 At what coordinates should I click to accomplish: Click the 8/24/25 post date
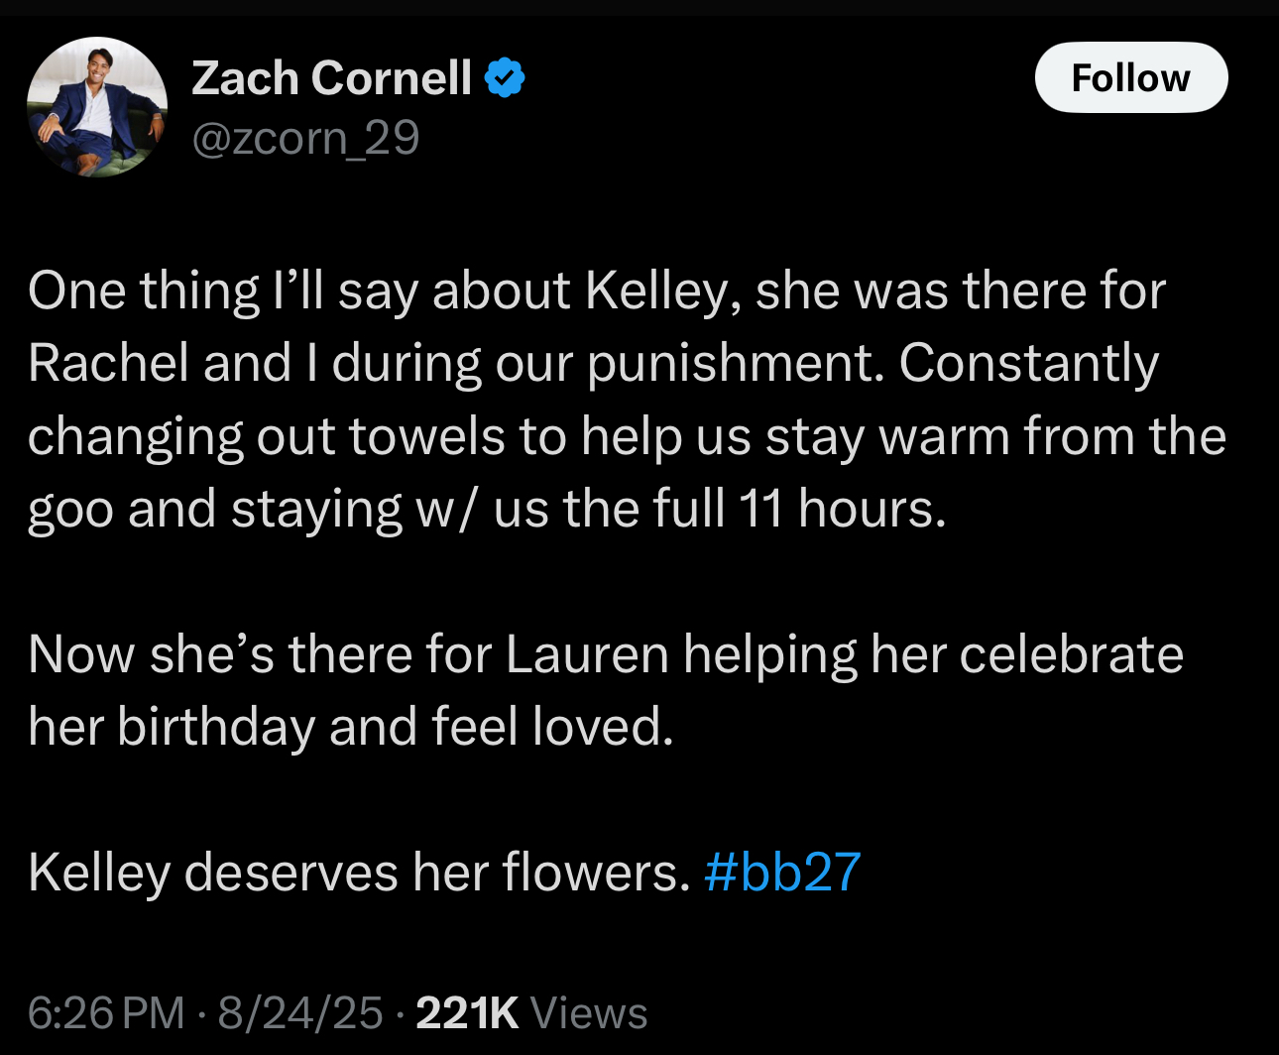coord(300,1013)
